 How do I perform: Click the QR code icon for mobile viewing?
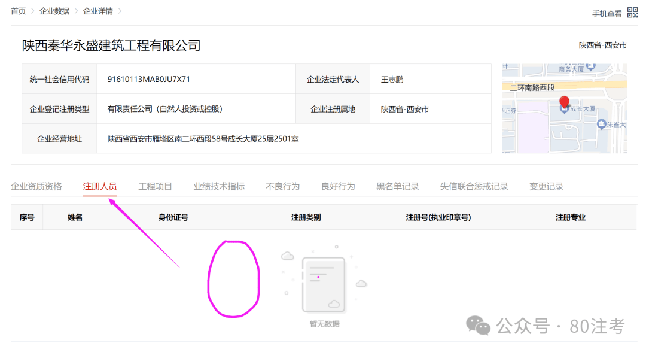pos(632,13)
